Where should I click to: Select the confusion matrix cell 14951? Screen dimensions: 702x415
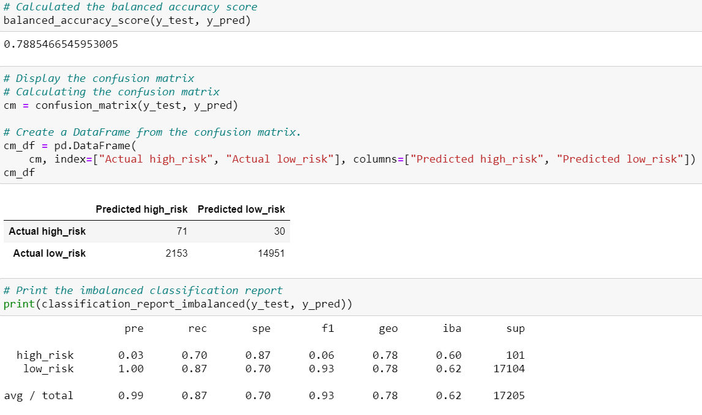271,253
